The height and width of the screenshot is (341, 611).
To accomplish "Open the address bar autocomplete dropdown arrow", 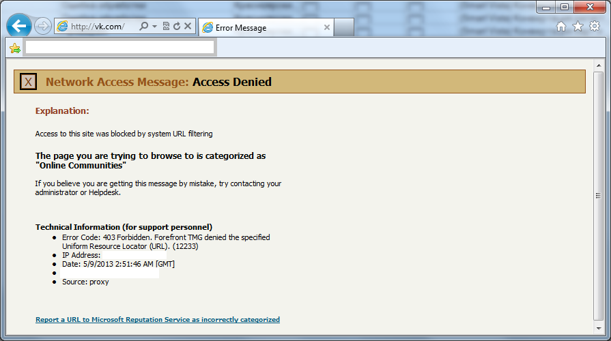I will point(155,27).
